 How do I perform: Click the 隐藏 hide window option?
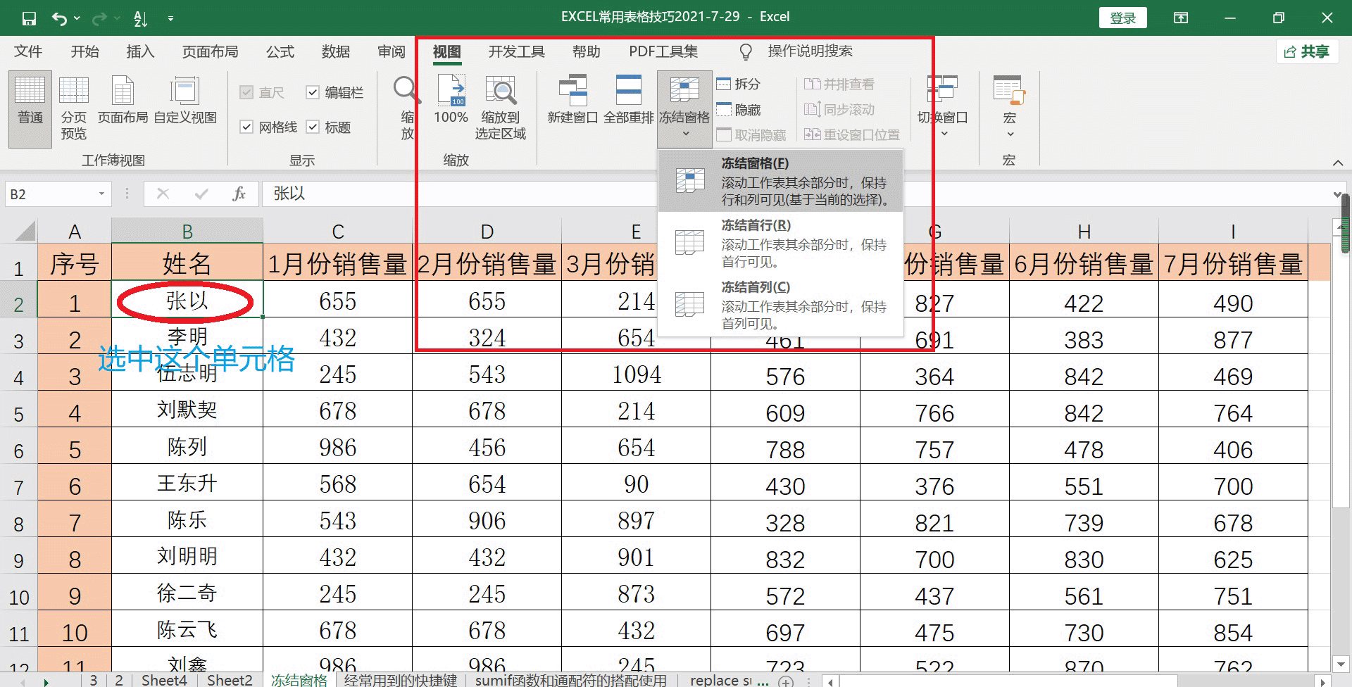(x=739, y=110)
